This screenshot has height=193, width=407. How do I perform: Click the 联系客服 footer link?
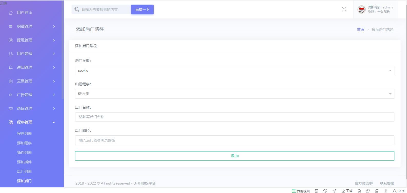[387, 183]
